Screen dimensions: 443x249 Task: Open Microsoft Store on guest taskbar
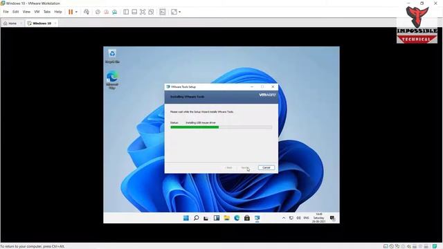[x=247, y=218]
